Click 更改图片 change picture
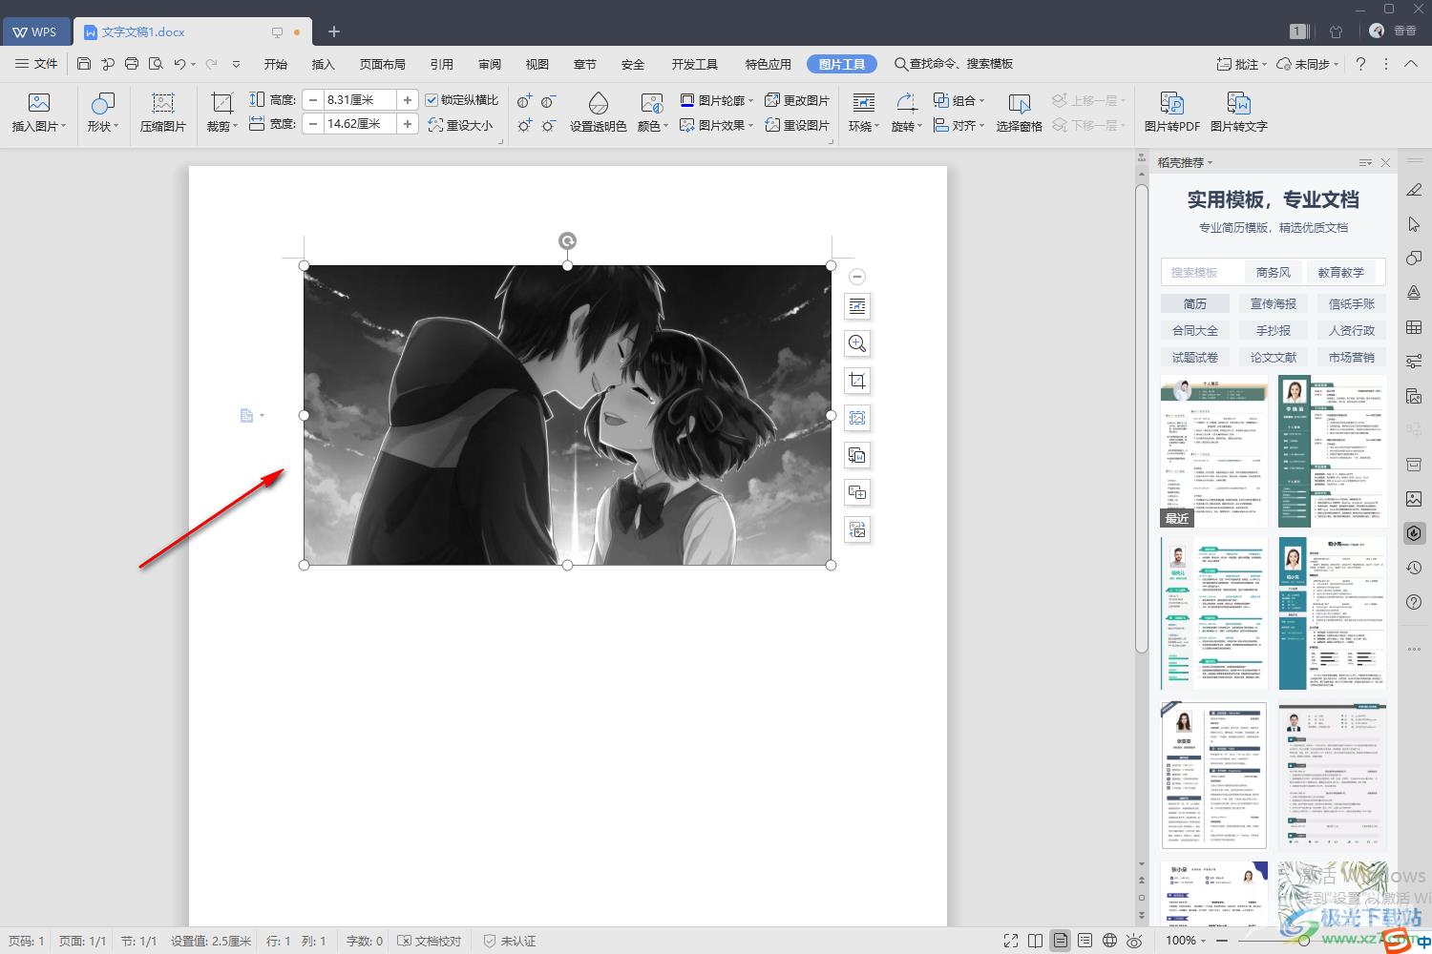 click(x=797, y=100)
